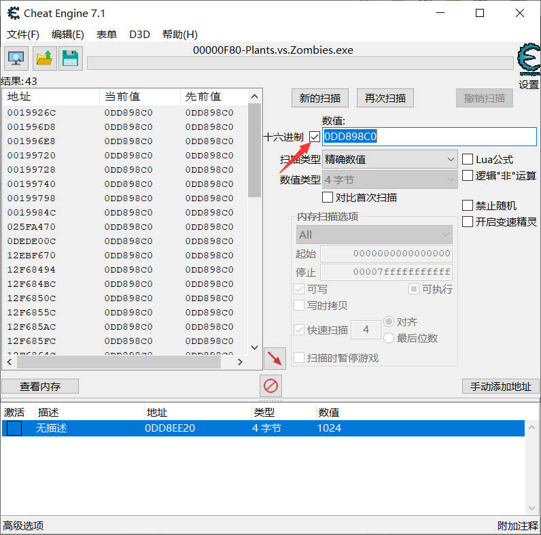Screen dimensions: 541x535
Task: Click address table scroll down arrow
Action: click(x=531, y=508)
